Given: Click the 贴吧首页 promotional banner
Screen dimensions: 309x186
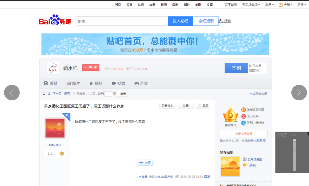Looking at the screenshot, I should (155, 44).
